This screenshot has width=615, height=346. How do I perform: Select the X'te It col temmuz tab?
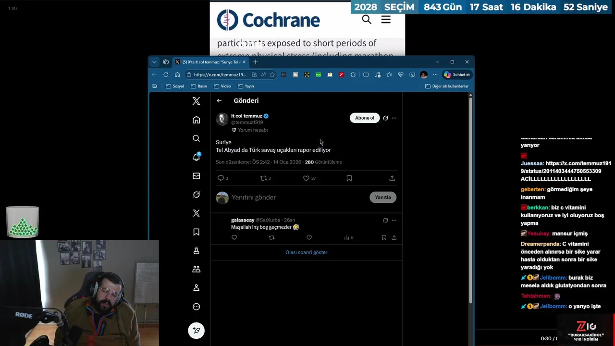tap(210, 62)
